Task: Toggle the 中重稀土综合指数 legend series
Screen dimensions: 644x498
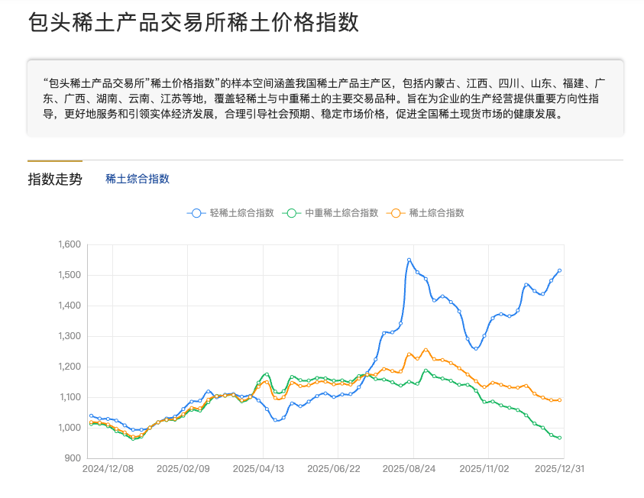Action: point(330,213)
